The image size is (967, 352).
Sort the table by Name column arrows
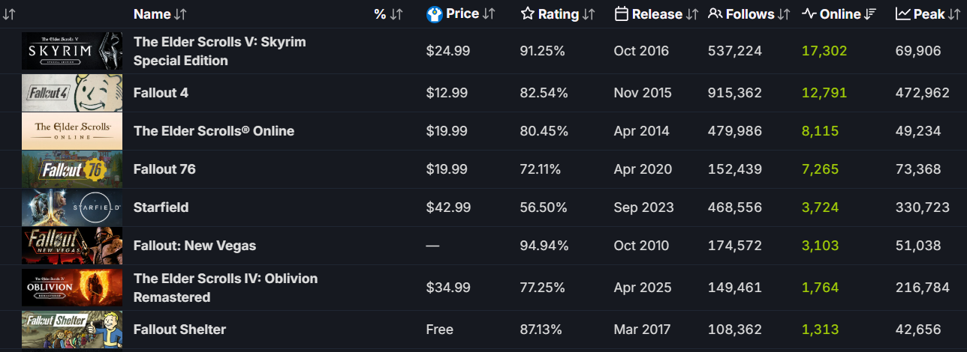(180, 14)
